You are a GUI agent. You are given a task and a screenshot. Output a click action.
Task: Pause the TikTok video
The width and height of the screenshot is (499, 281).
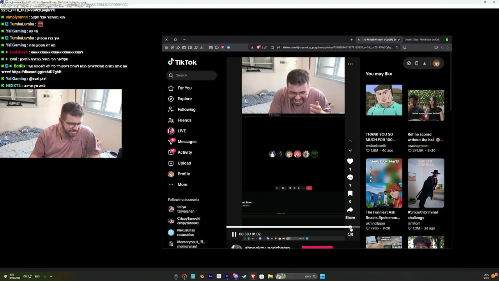coord(234,234)
